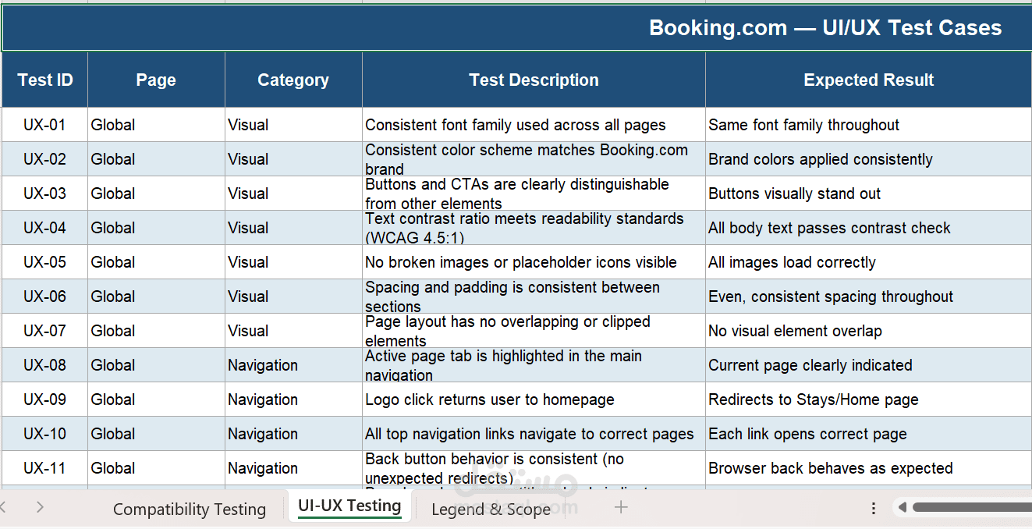Click the horizontal scrollbar thumb

(x=972, y=508)
